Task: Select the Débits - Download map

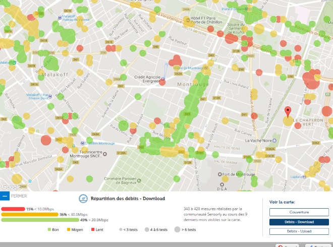Action: (x=299, y=222)
